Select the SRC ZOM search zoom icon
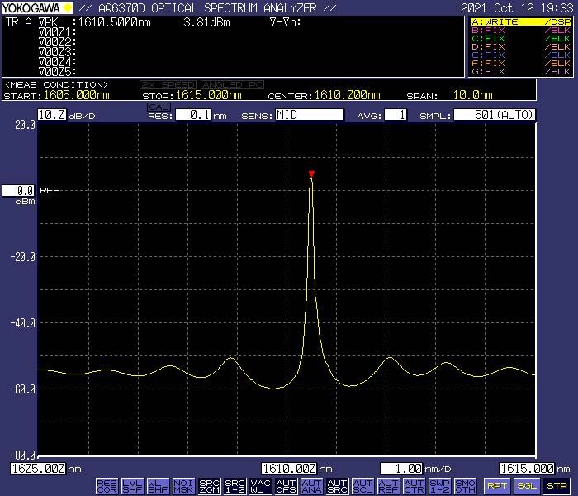The image size is (578, 496). (209, 485)
